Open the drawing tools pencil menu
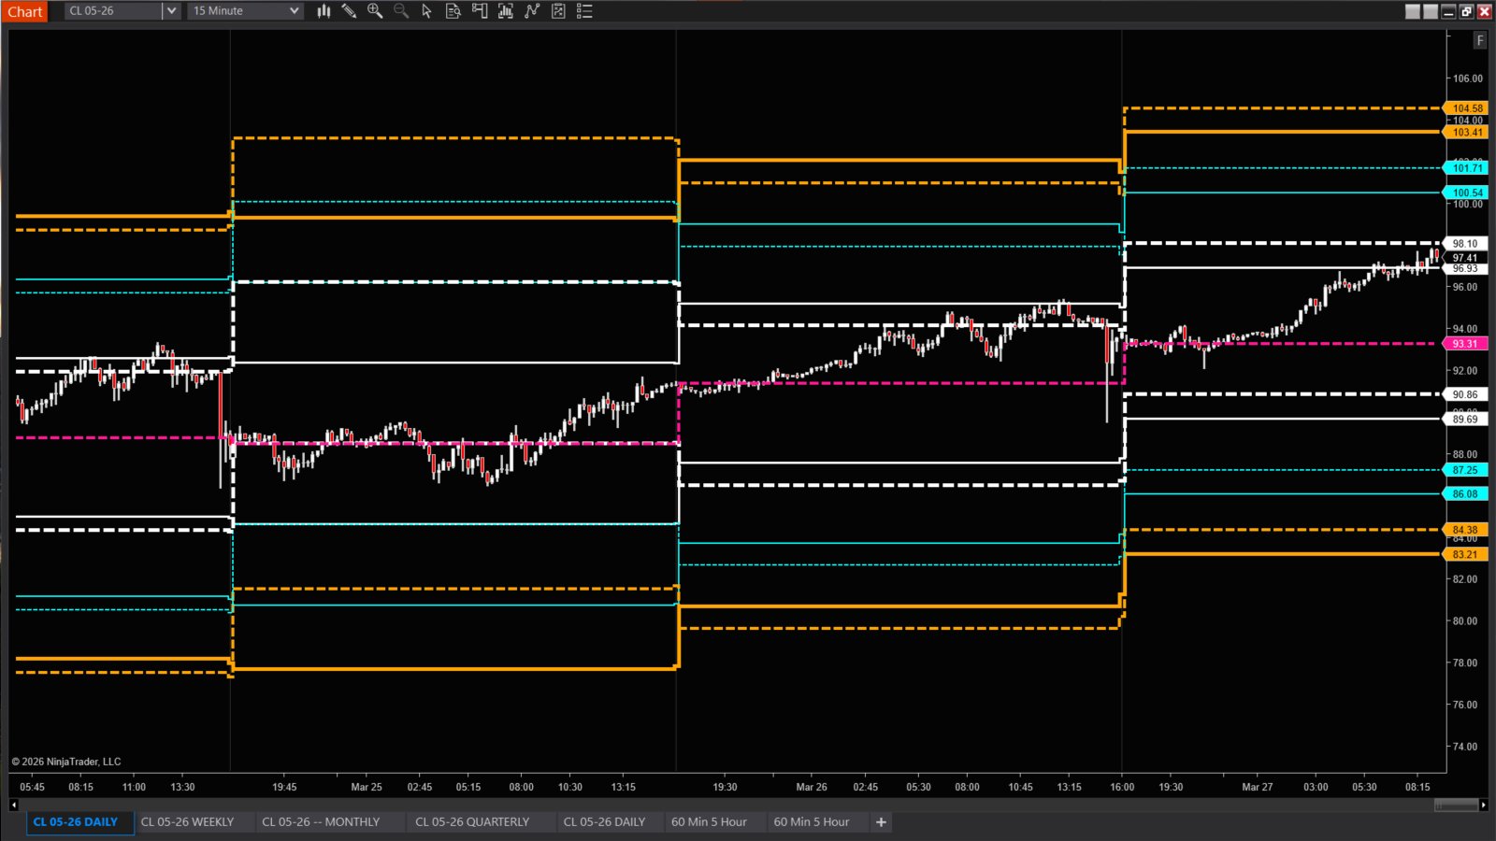 349,11
